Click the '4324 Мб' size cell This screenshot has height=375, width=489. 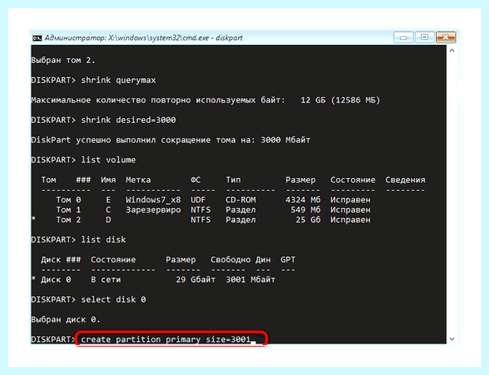[x=303, y=199]
